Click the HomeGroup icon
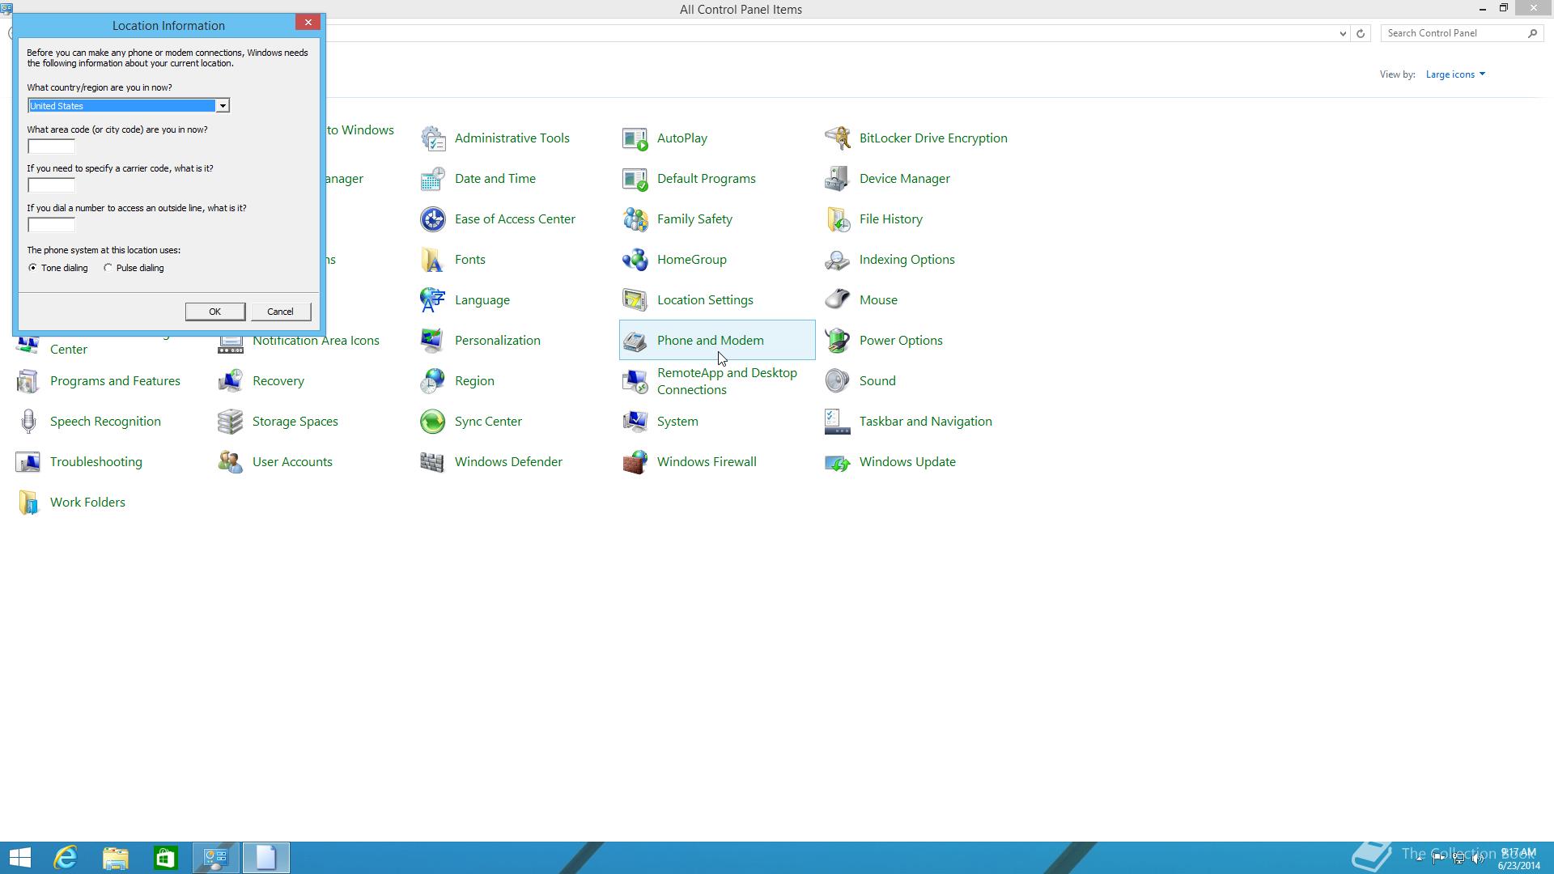The width and height of the screenshot is (1554, 874). click(635, 260)
